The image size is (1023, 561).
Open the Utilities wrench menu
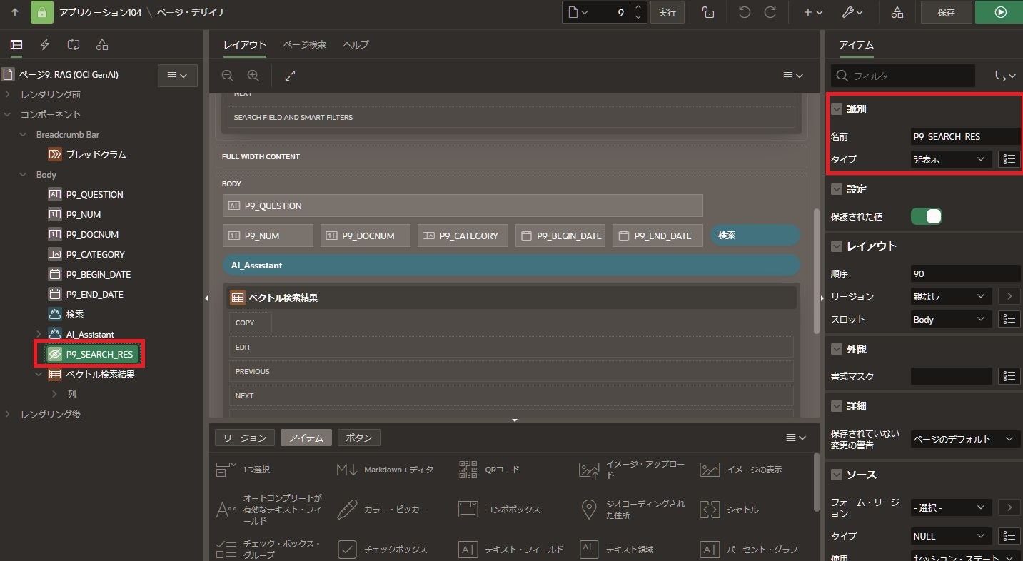point(852,12)
